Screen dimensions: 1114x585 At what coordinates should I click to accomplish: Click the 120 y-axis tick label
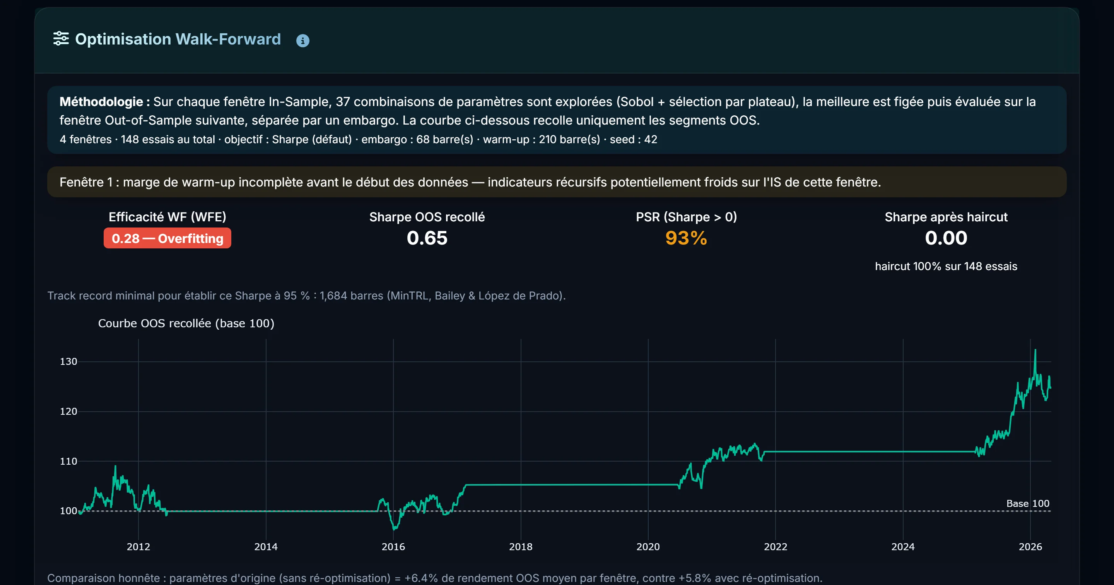(x=68, y=411)
